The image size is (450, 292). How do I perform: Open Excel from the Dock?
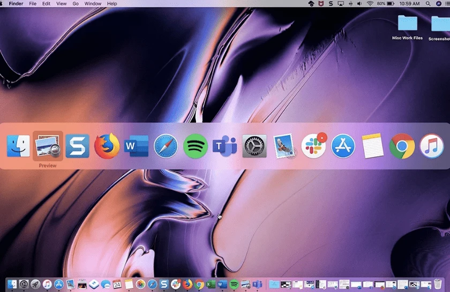[x=211, y=284]
